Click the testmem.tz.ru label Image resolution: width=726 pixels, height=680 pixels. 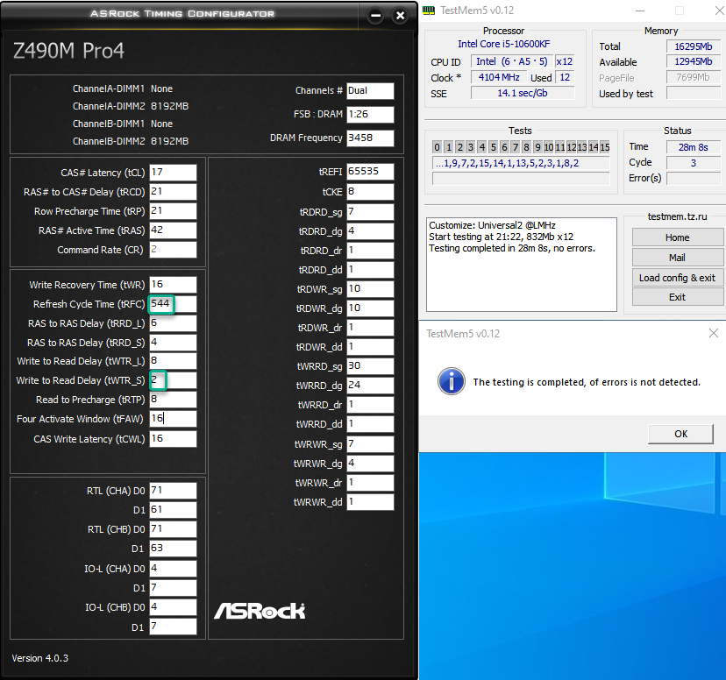click(677, 216)
